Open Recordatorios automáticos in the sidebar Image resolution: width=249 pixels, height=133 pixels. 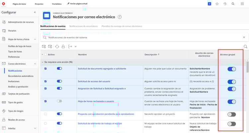[21, 76]
